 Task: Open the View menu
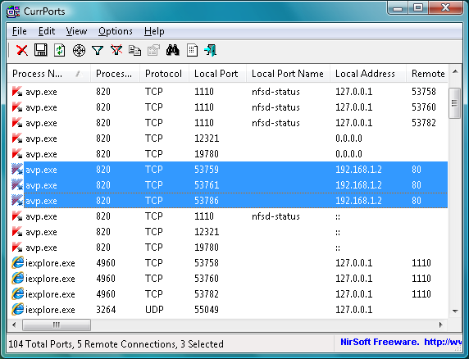coord(76,31)
